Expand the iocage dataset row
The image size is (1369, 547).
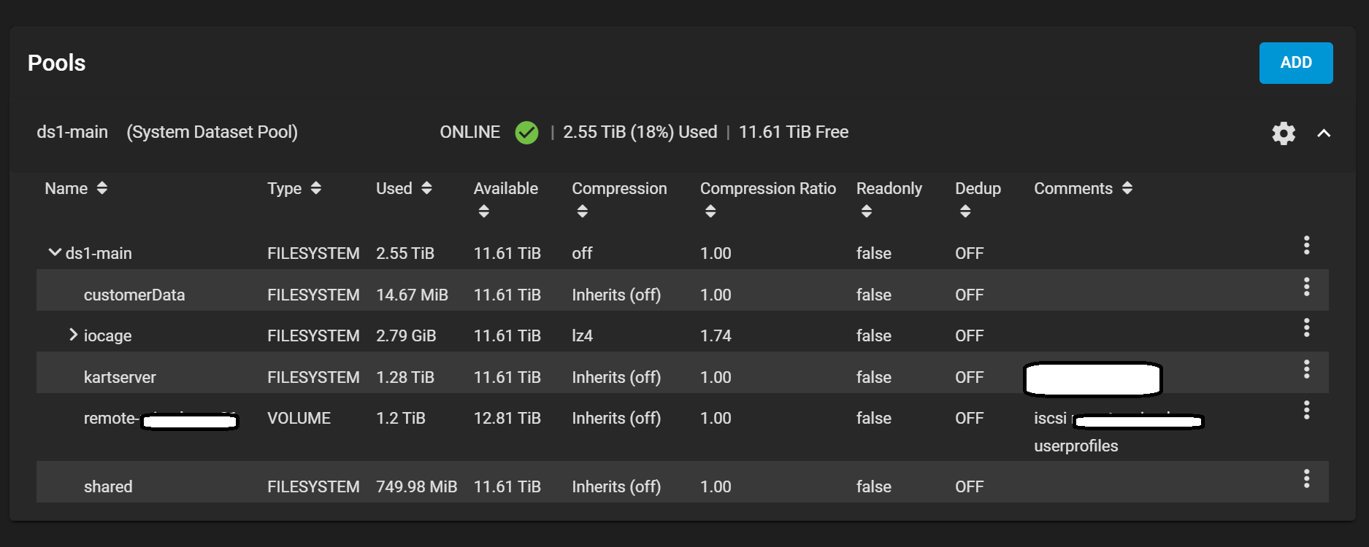[73, 335]
